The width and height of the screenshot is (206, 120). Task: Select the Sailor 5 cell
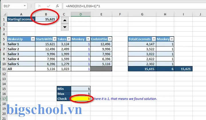click(x=21, y=64)
